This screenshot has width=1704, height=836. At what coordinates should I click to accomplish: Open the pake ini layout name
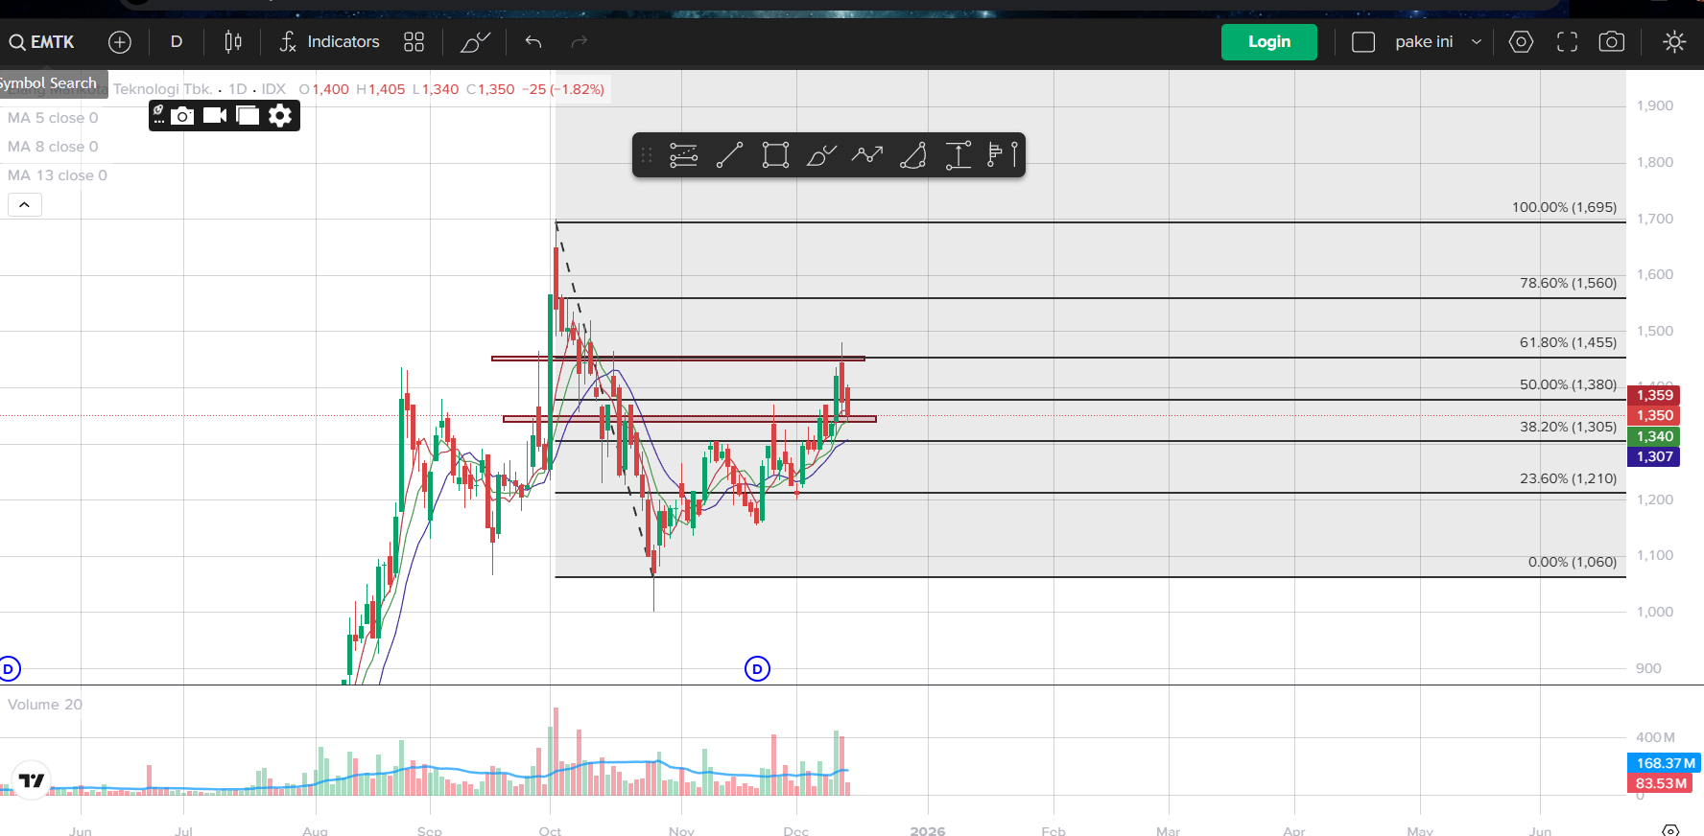tap(1424, 42)
